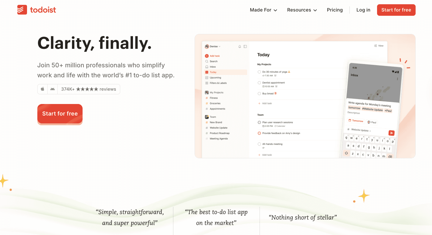Open Search with the magnifier icon
The width and height of the screenshot is (432, 235).
[207, 61]
